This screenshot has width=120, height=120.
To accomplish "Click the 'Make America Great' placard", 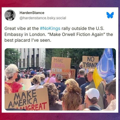I will pos(27,100).
